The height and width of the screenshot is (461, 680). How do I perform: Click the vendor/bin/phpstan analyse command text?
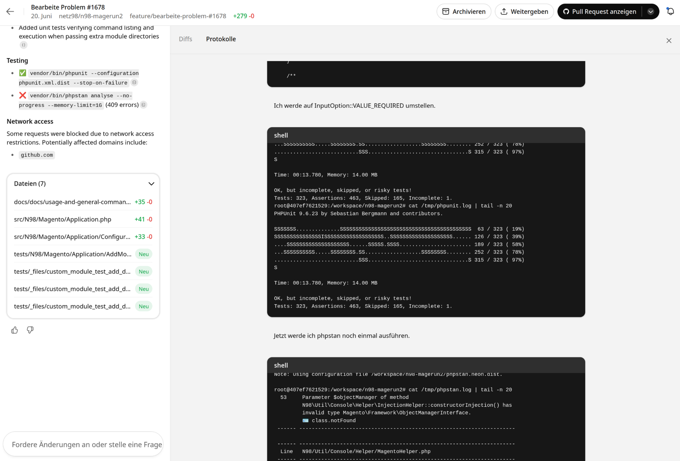pos(76,100)
